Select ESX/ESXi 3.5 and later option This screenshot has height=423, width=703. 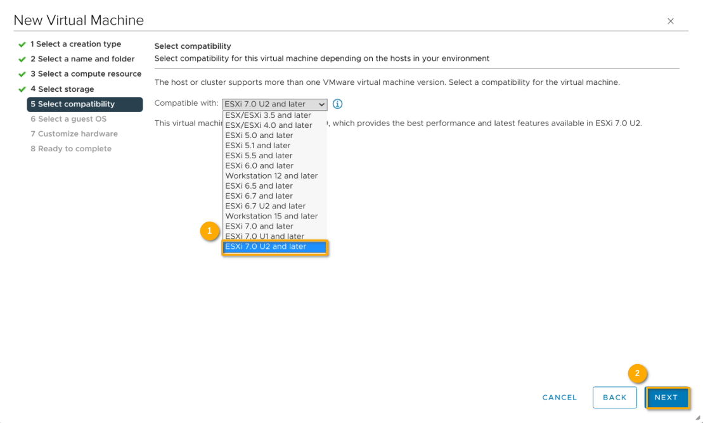coord(268,115)
